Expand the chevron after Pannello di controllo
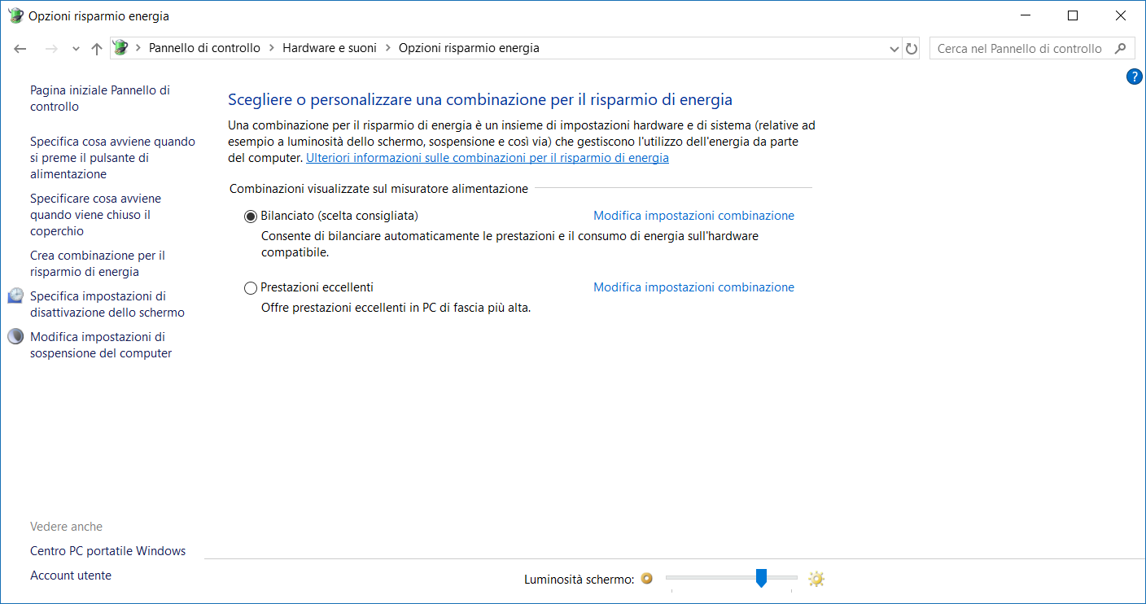Screen dimensions: 1146x604 (271, 48)
